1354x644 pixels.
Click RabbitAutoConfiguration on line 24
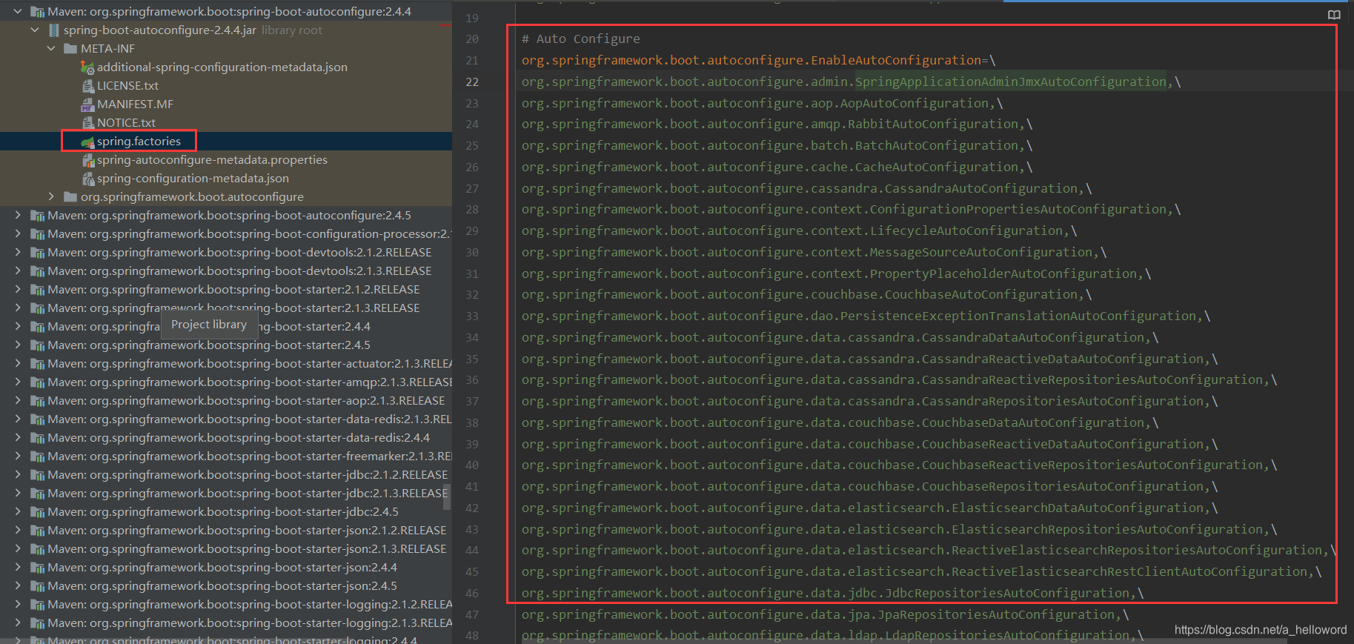point(933,125)
